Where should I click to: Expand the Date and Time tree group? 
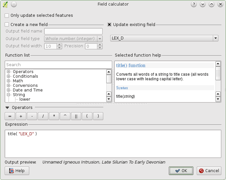click(x=9, y=90)
